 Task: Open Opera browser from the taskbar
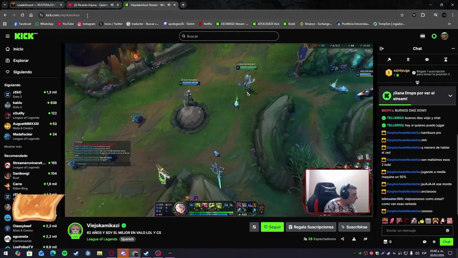pos(111,253)
